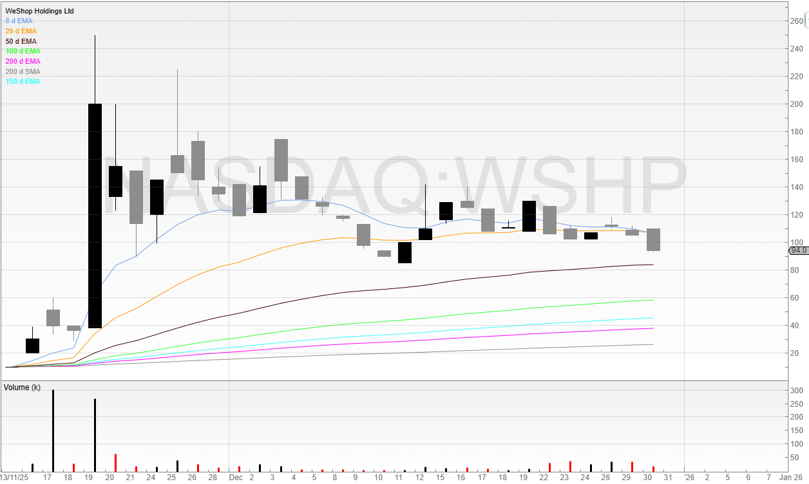Select the tallest volume bar near 300k
This screenshot has width=809, height=484.
click(x=53, y=431)
